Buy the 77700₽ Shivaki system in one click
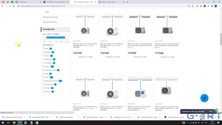The image size is (222, 125). [167, 57]
